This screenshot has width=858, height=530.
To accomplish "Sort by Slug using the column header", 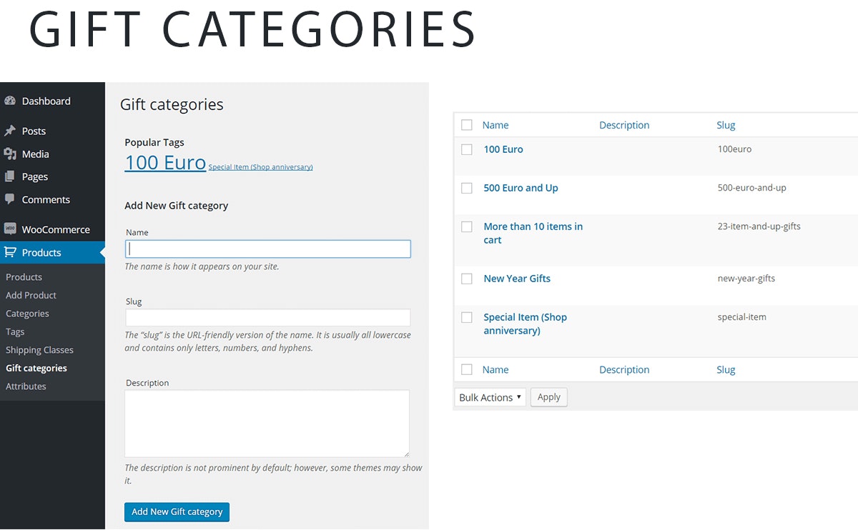I will (726, 124).
